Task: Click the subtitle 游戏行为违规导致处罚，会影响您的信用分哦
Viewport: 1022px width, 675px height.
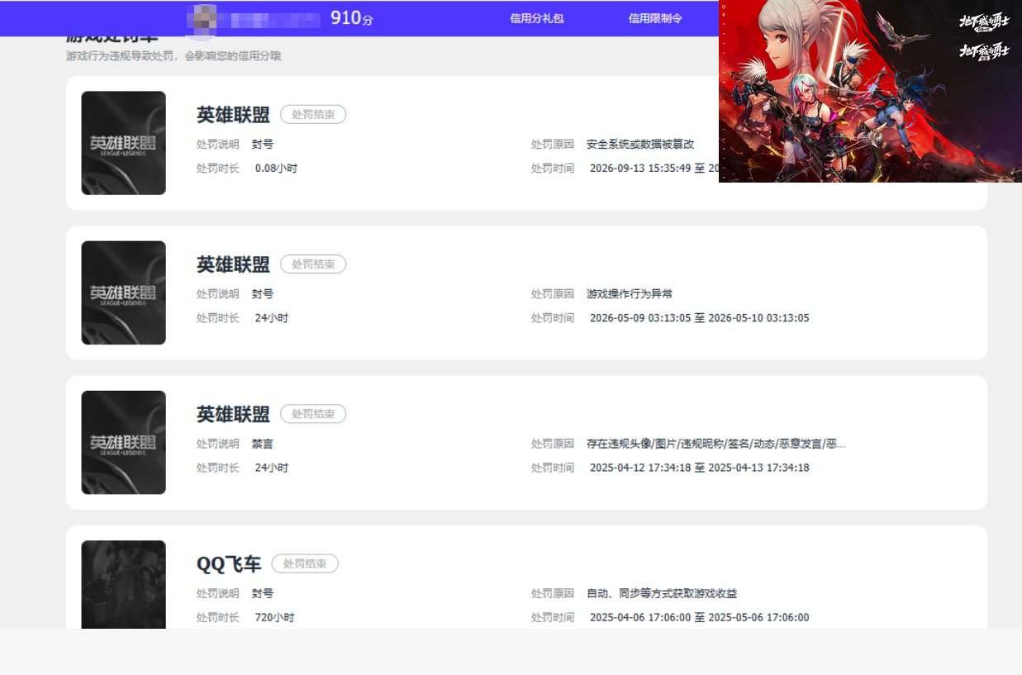Action: 174,56
